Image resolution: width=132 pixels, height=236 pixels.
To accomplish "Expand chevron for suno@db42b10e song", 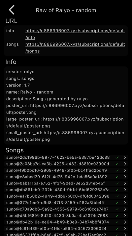I will point(125,222).
